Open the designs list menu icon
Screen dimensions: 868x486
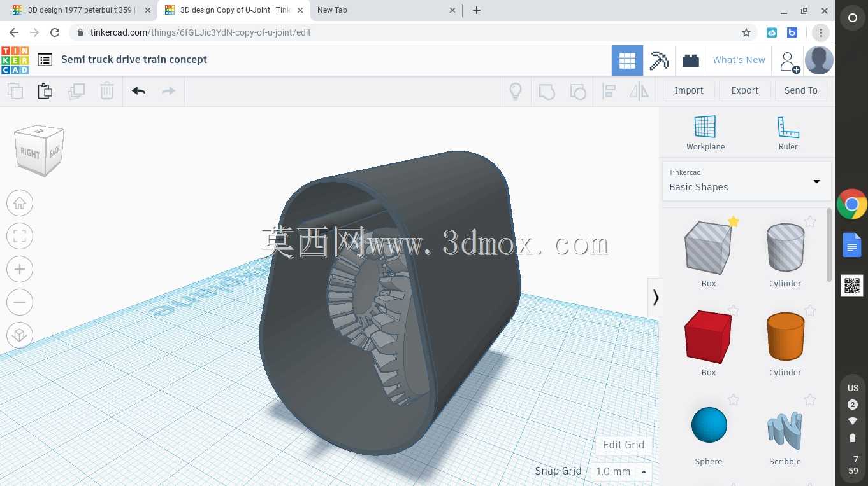pyautogui.click(x=45, y=60)
